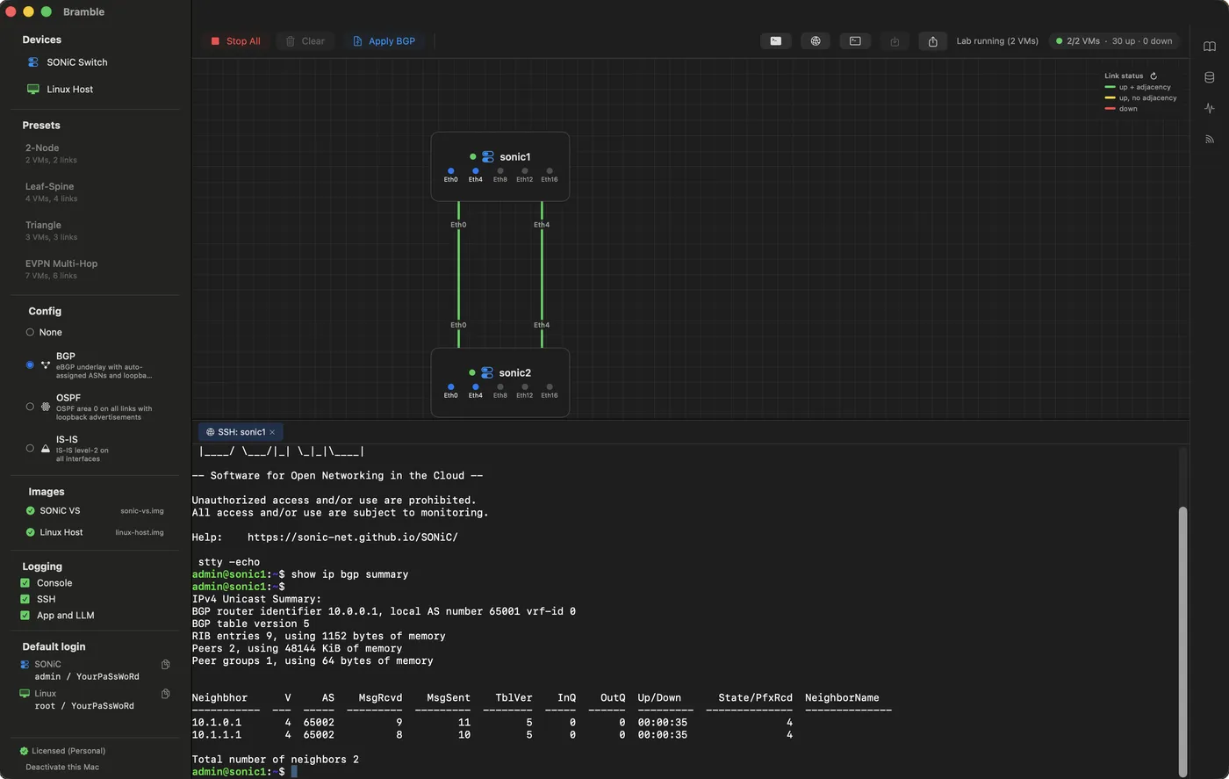Load the Leaf-Spine preset
Viewport: 1229px width, 779px height.
tap(51, 192)
